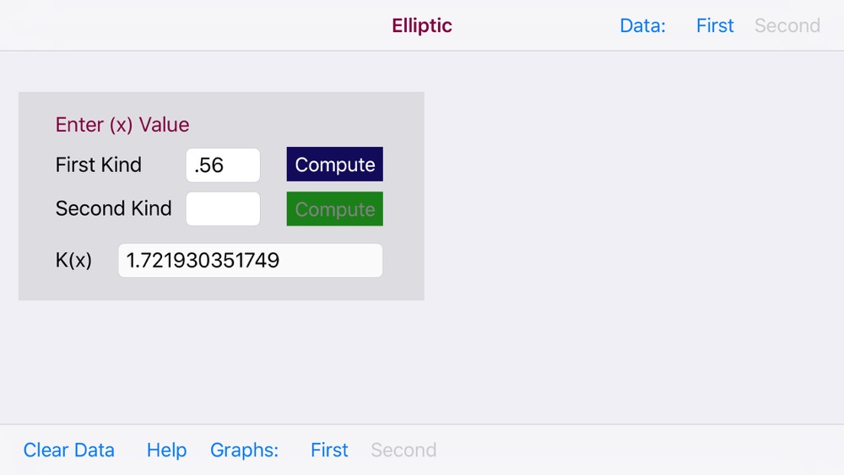
Task: Show the Second graph from Graphs options
Action: 403,451
